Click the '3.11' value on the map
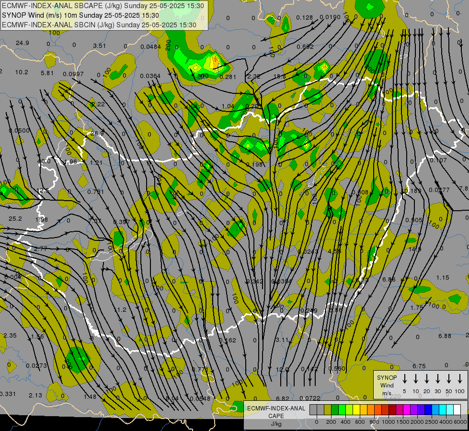Image resolution: width=469 pixels, height=431 pixels. 282,340
